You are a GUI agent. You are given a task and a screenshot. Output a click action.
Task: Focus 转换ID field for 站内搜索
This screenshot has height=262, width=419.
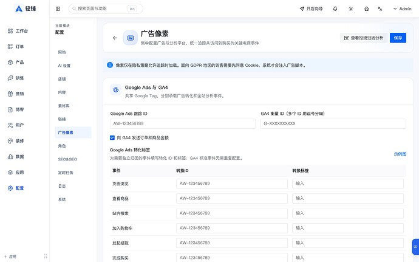tap(232, 213)
